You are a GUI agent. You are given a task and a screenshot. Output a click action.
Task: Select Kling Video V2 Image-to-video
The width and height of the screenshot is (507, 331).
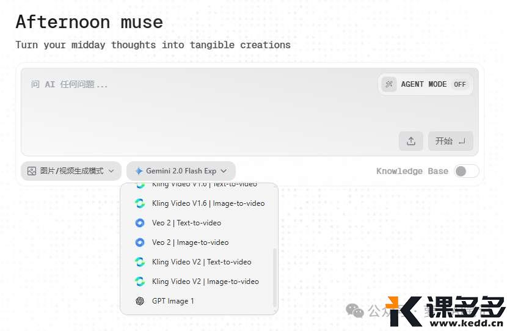tap(199, 281)
